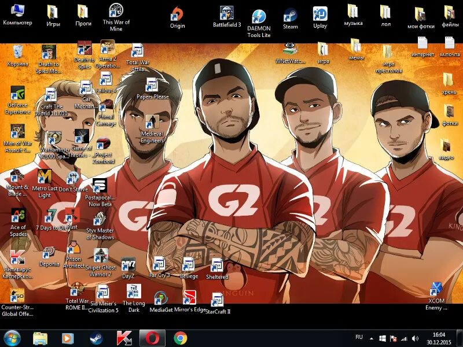
Task: Show hidden tray icons arrow
Action: [x=372, y=339]
